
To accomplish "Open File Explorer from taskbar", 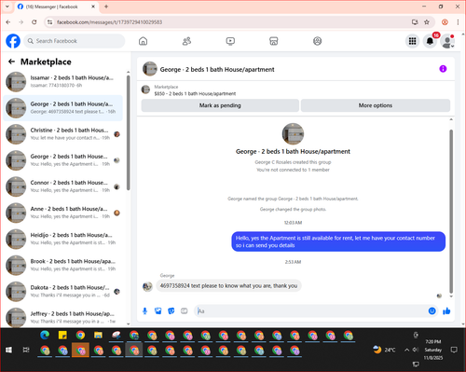I will [98, 335].
